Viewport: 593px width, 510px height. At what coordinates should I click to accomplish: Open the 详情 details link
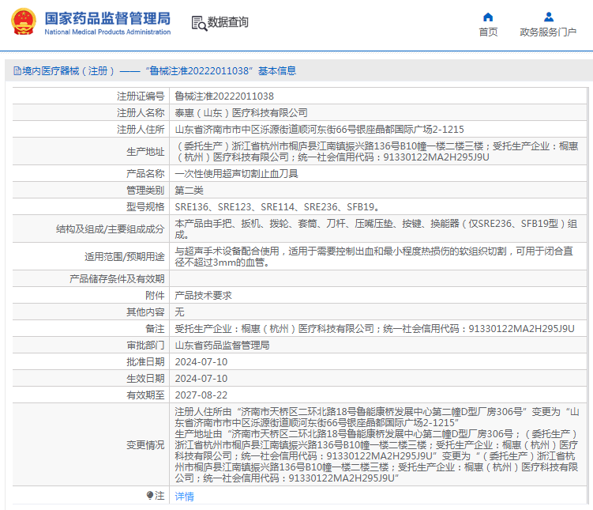point(185,496)
